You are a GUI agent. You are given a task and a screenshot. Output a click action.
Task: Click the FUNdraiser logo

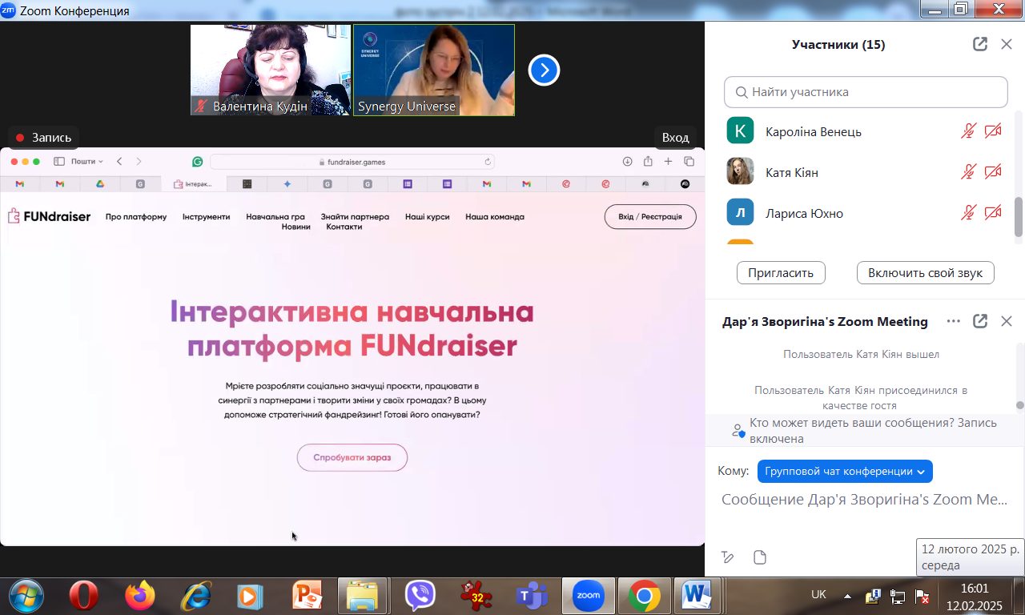click(50, 216)
